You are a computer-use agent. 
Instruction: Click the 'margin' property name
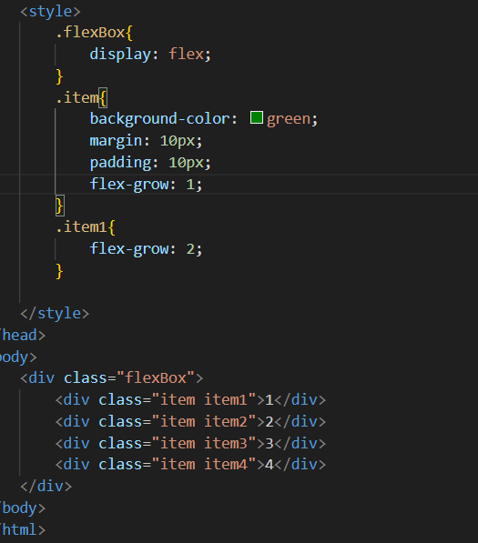pyautogui.click(x=116, y=141)
